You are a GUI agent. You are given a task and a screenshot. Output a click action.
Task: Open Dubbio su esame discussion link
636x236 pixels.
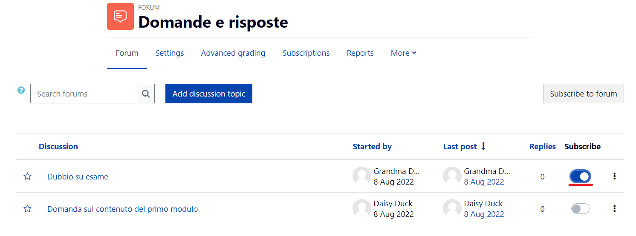78,176
